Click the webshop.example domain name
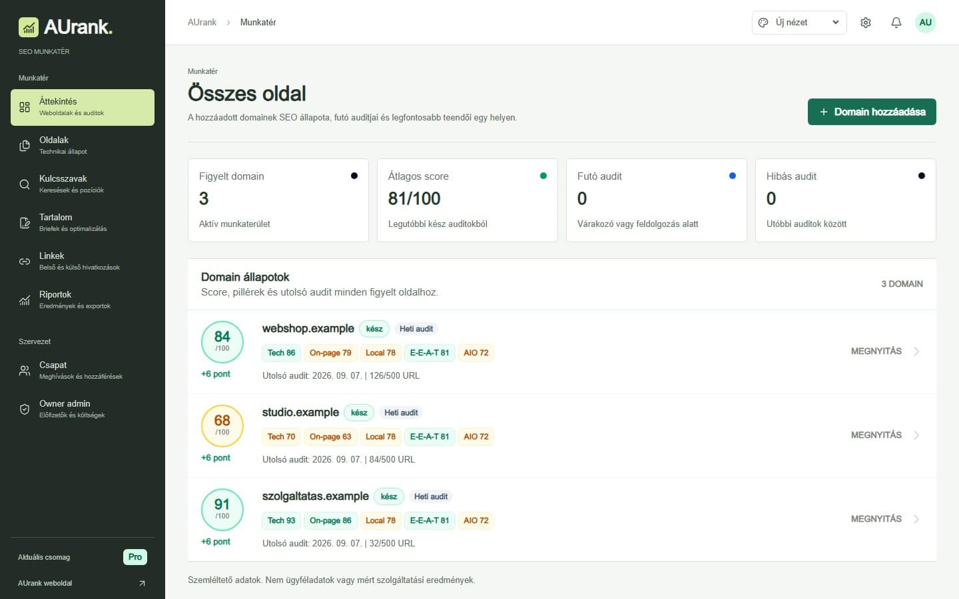 pyautogui.click(x=308, y=329)
